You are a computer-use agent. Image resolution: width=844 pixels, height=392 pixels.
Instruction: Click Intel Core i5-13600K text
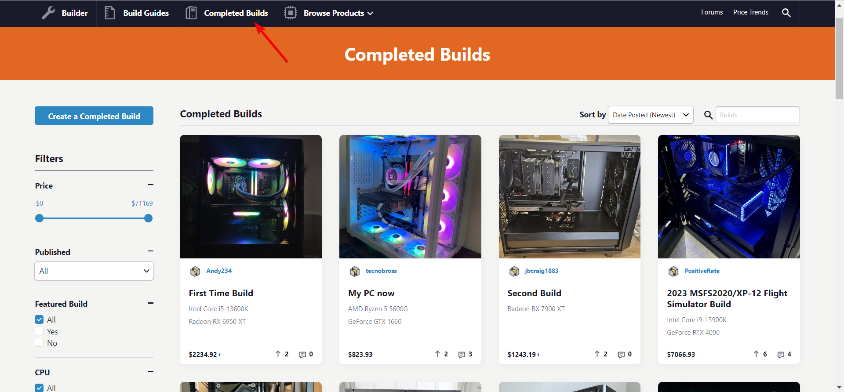tap(218, 309)
